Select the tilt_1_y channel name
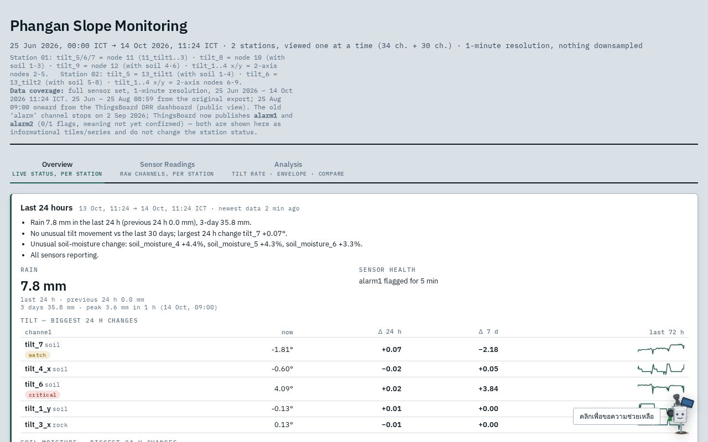The height and width of the screenshot is (442, 708). pos(38,408)
